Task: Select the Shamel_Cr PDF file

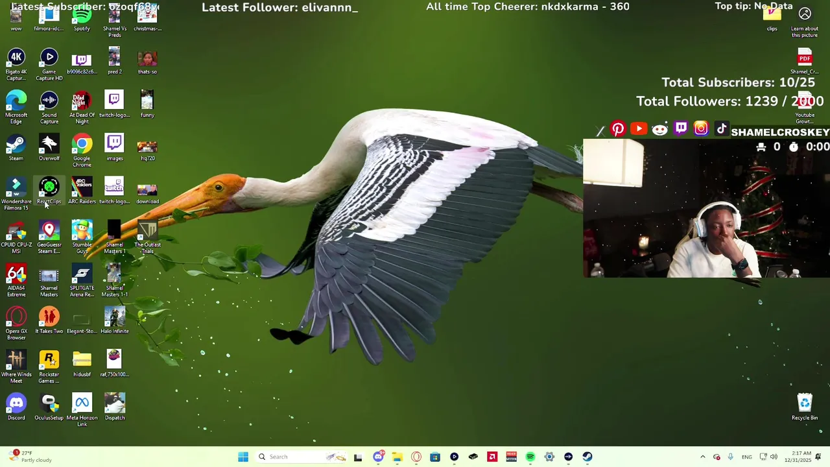Action: point(805,62)
